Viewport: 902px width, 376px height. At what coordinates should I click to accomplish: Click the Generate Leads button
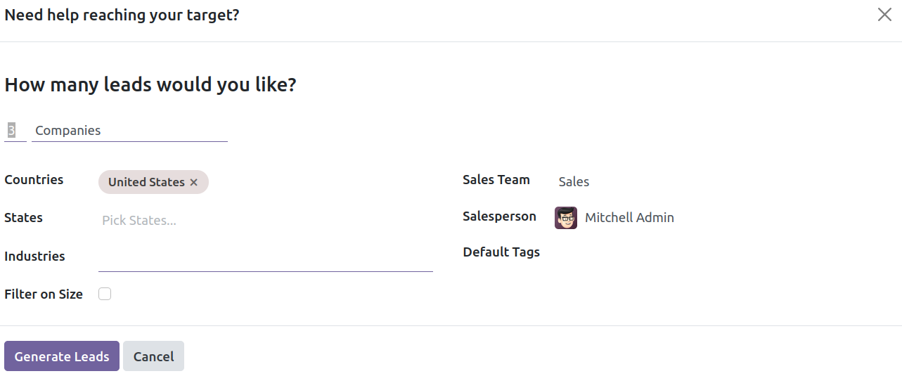(x=62, y=356)
